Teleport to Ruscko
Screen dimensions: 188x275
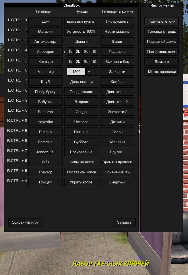[x=45, y=132]
